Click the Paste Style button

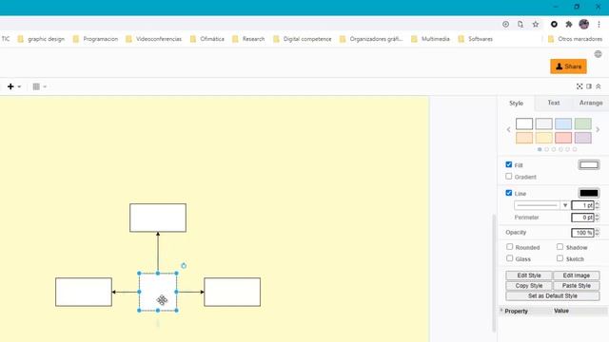(x=577, y=285)
